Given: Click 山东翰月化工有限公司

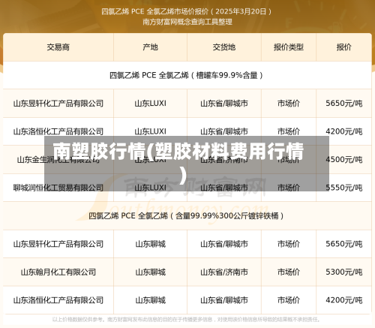Looking at the screenshot, I should click(x=58, y=272).
